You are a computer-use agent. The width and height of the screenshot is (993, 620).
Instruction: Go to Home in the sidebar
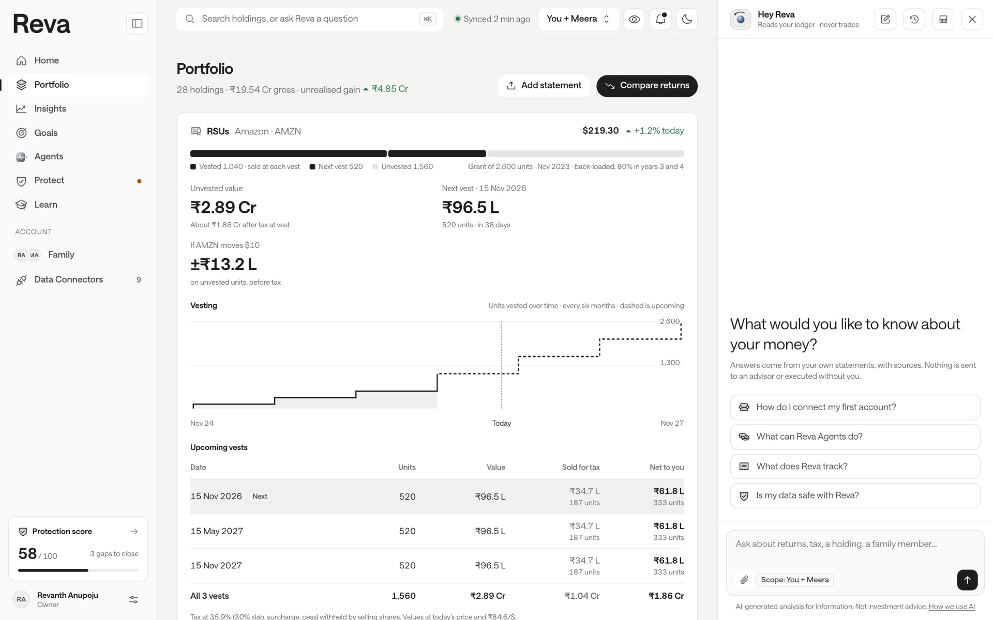point(78,60)
